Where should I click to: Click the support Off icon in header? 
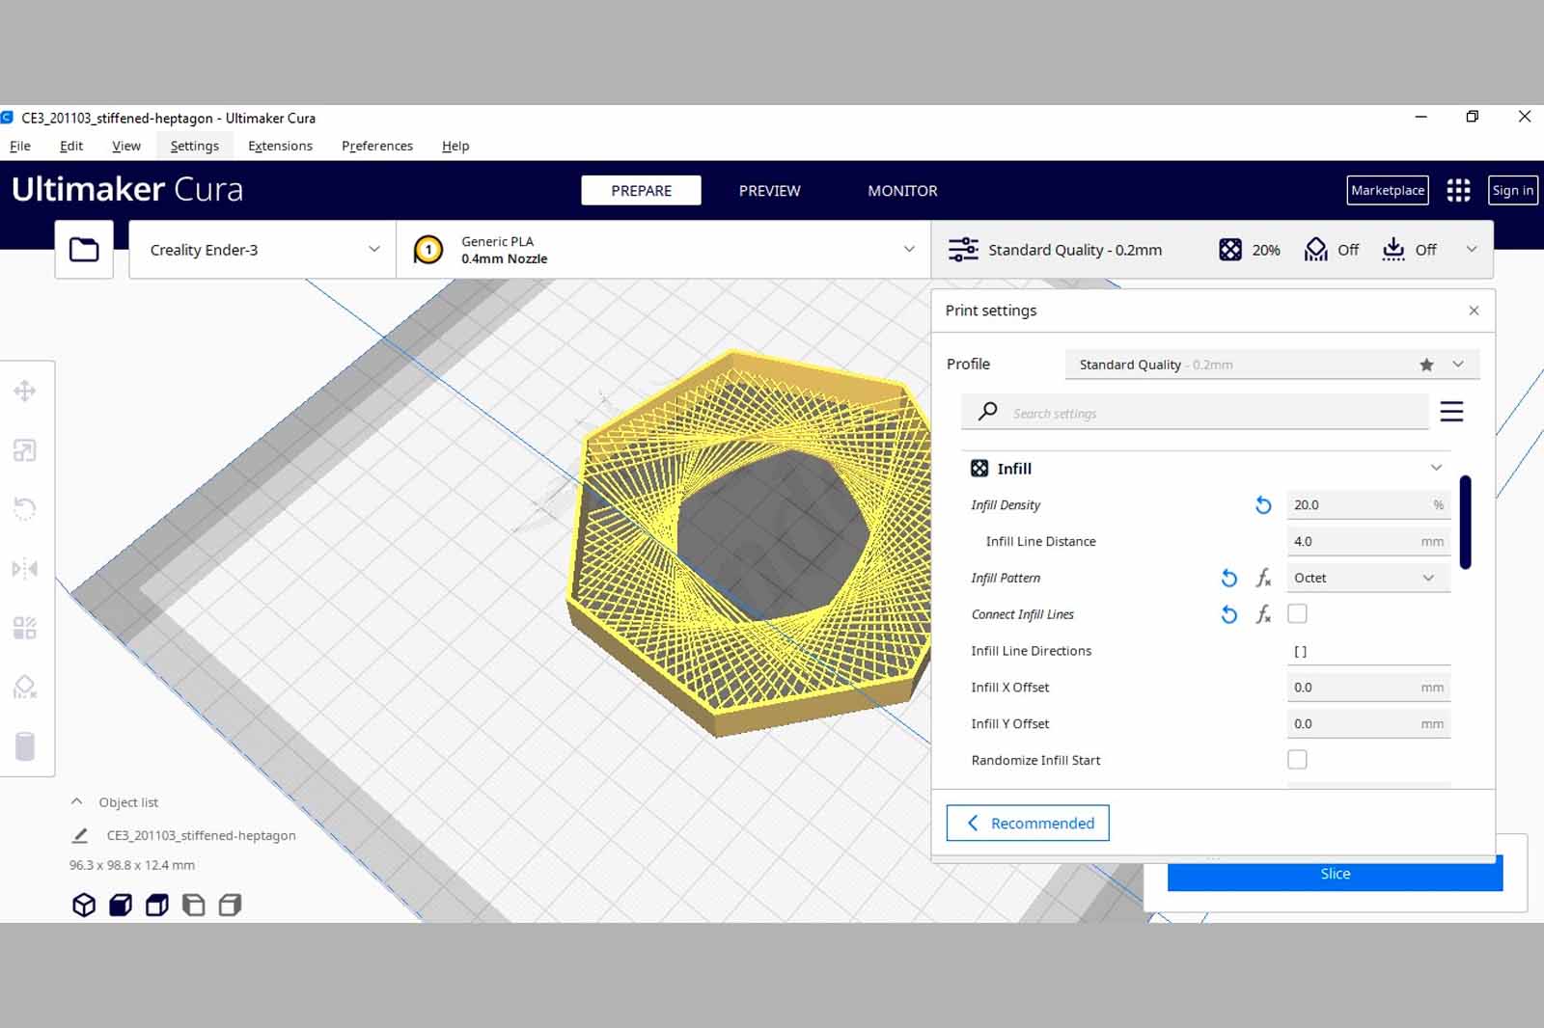coord(1315,250)
